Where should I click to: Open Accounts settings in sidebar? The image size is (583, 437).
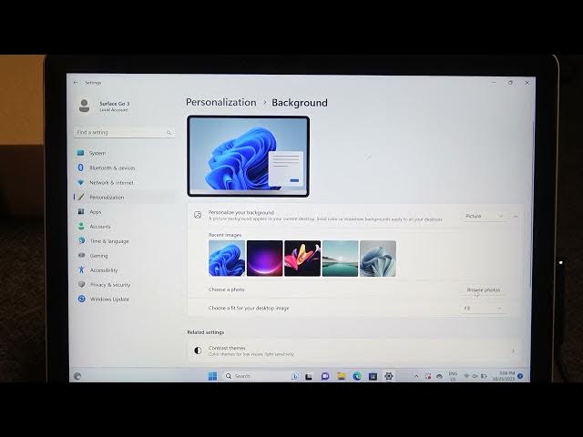(124, 227)
